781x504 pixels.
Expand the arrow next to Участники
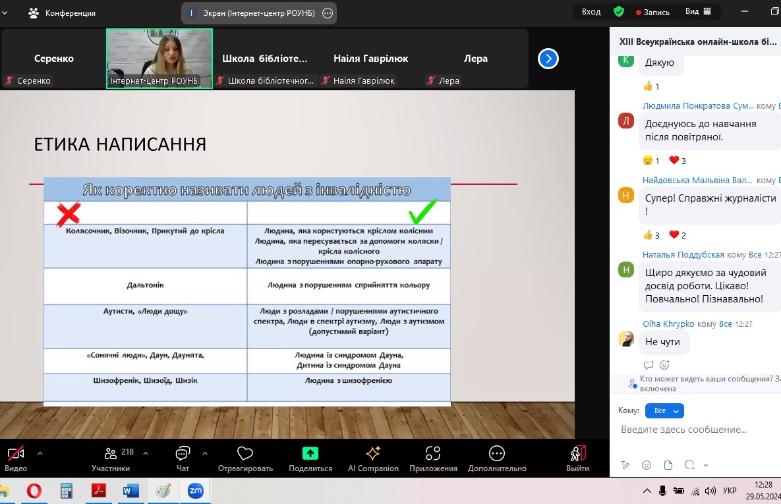click(x=146, y=453)
